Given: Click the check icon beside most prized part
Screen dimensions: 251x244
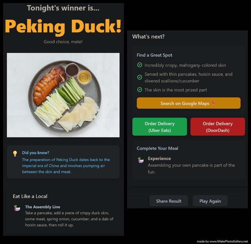Looking at the screenshot, I should [x=140, y=90].
